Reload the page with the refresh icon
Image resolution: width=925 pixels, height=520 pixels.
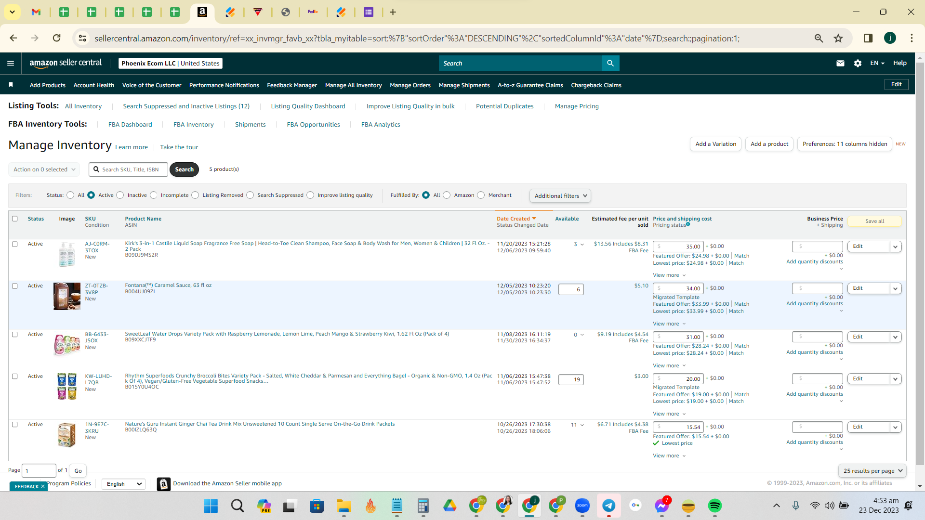[57, 38]
